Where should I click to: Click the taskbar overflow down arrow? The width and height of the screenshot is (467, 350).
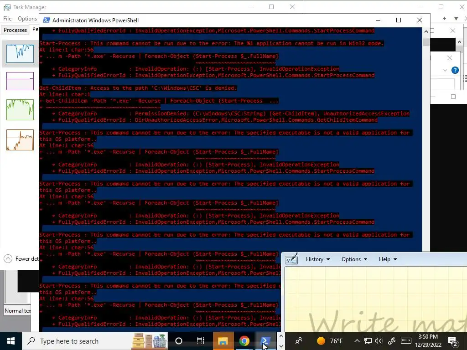coord(281,346)
